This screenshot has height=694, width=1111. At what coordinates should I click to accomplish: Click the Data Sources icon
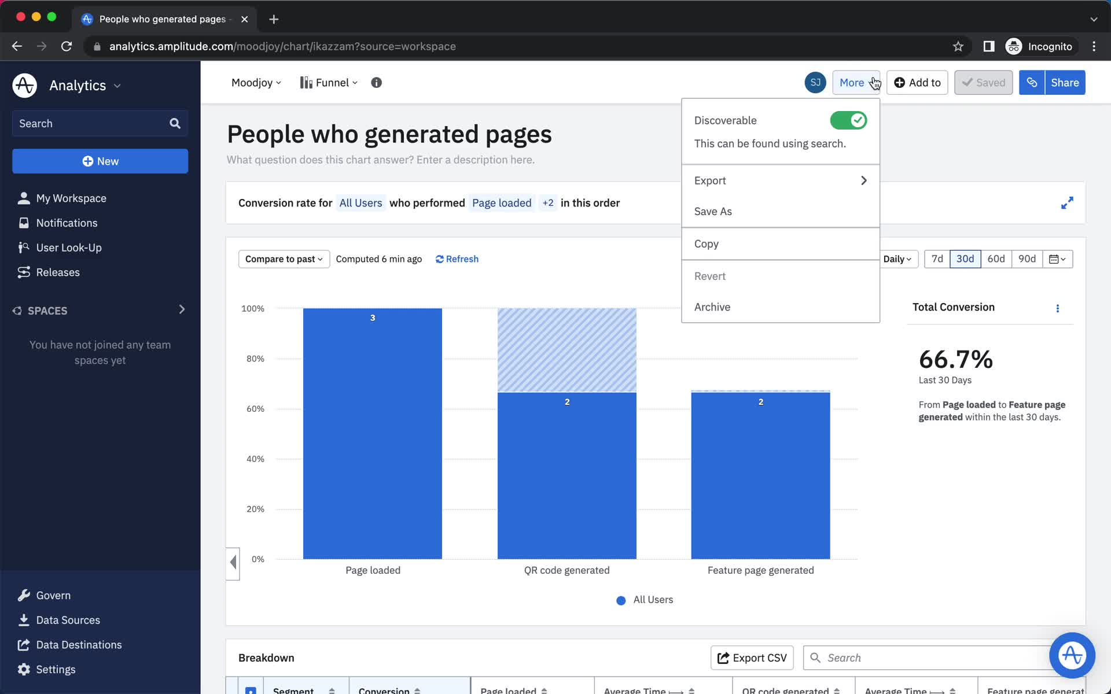click(x=23, y=619)
